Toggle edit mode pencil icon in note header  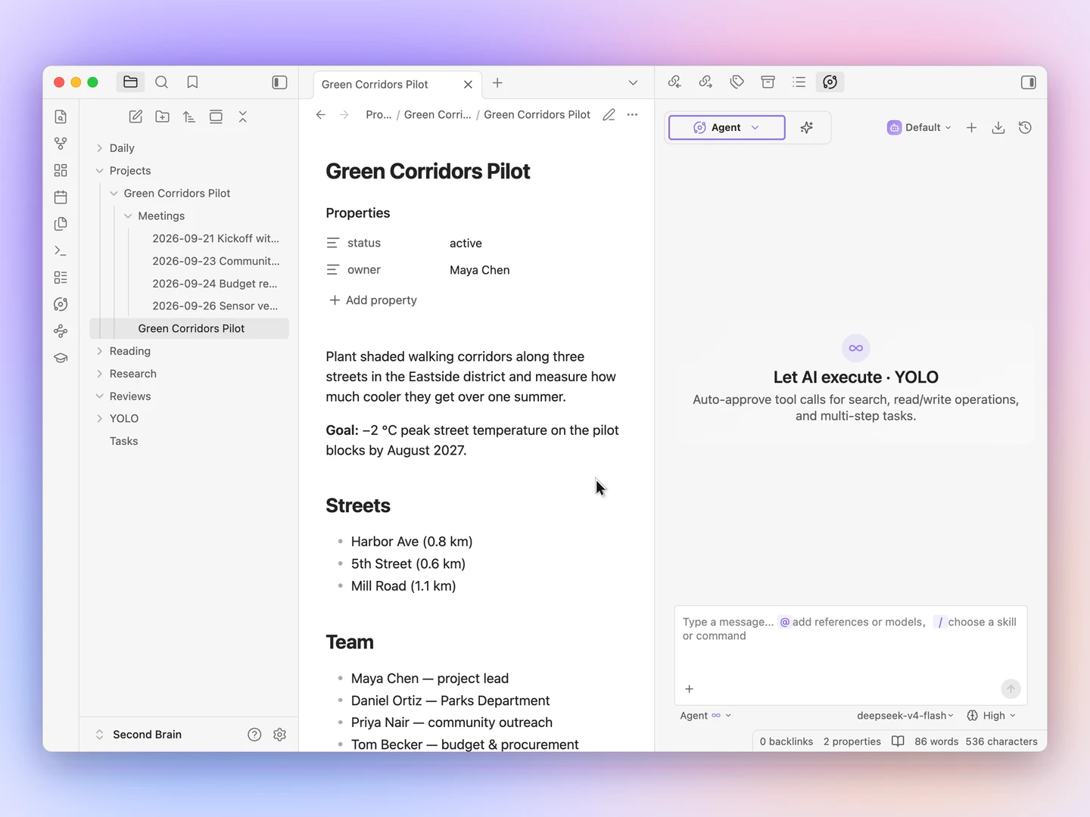(609, 115)
